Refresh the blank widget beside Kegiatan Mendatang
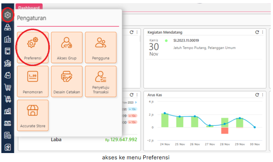 pyautogui.click(x=132, y=32)
